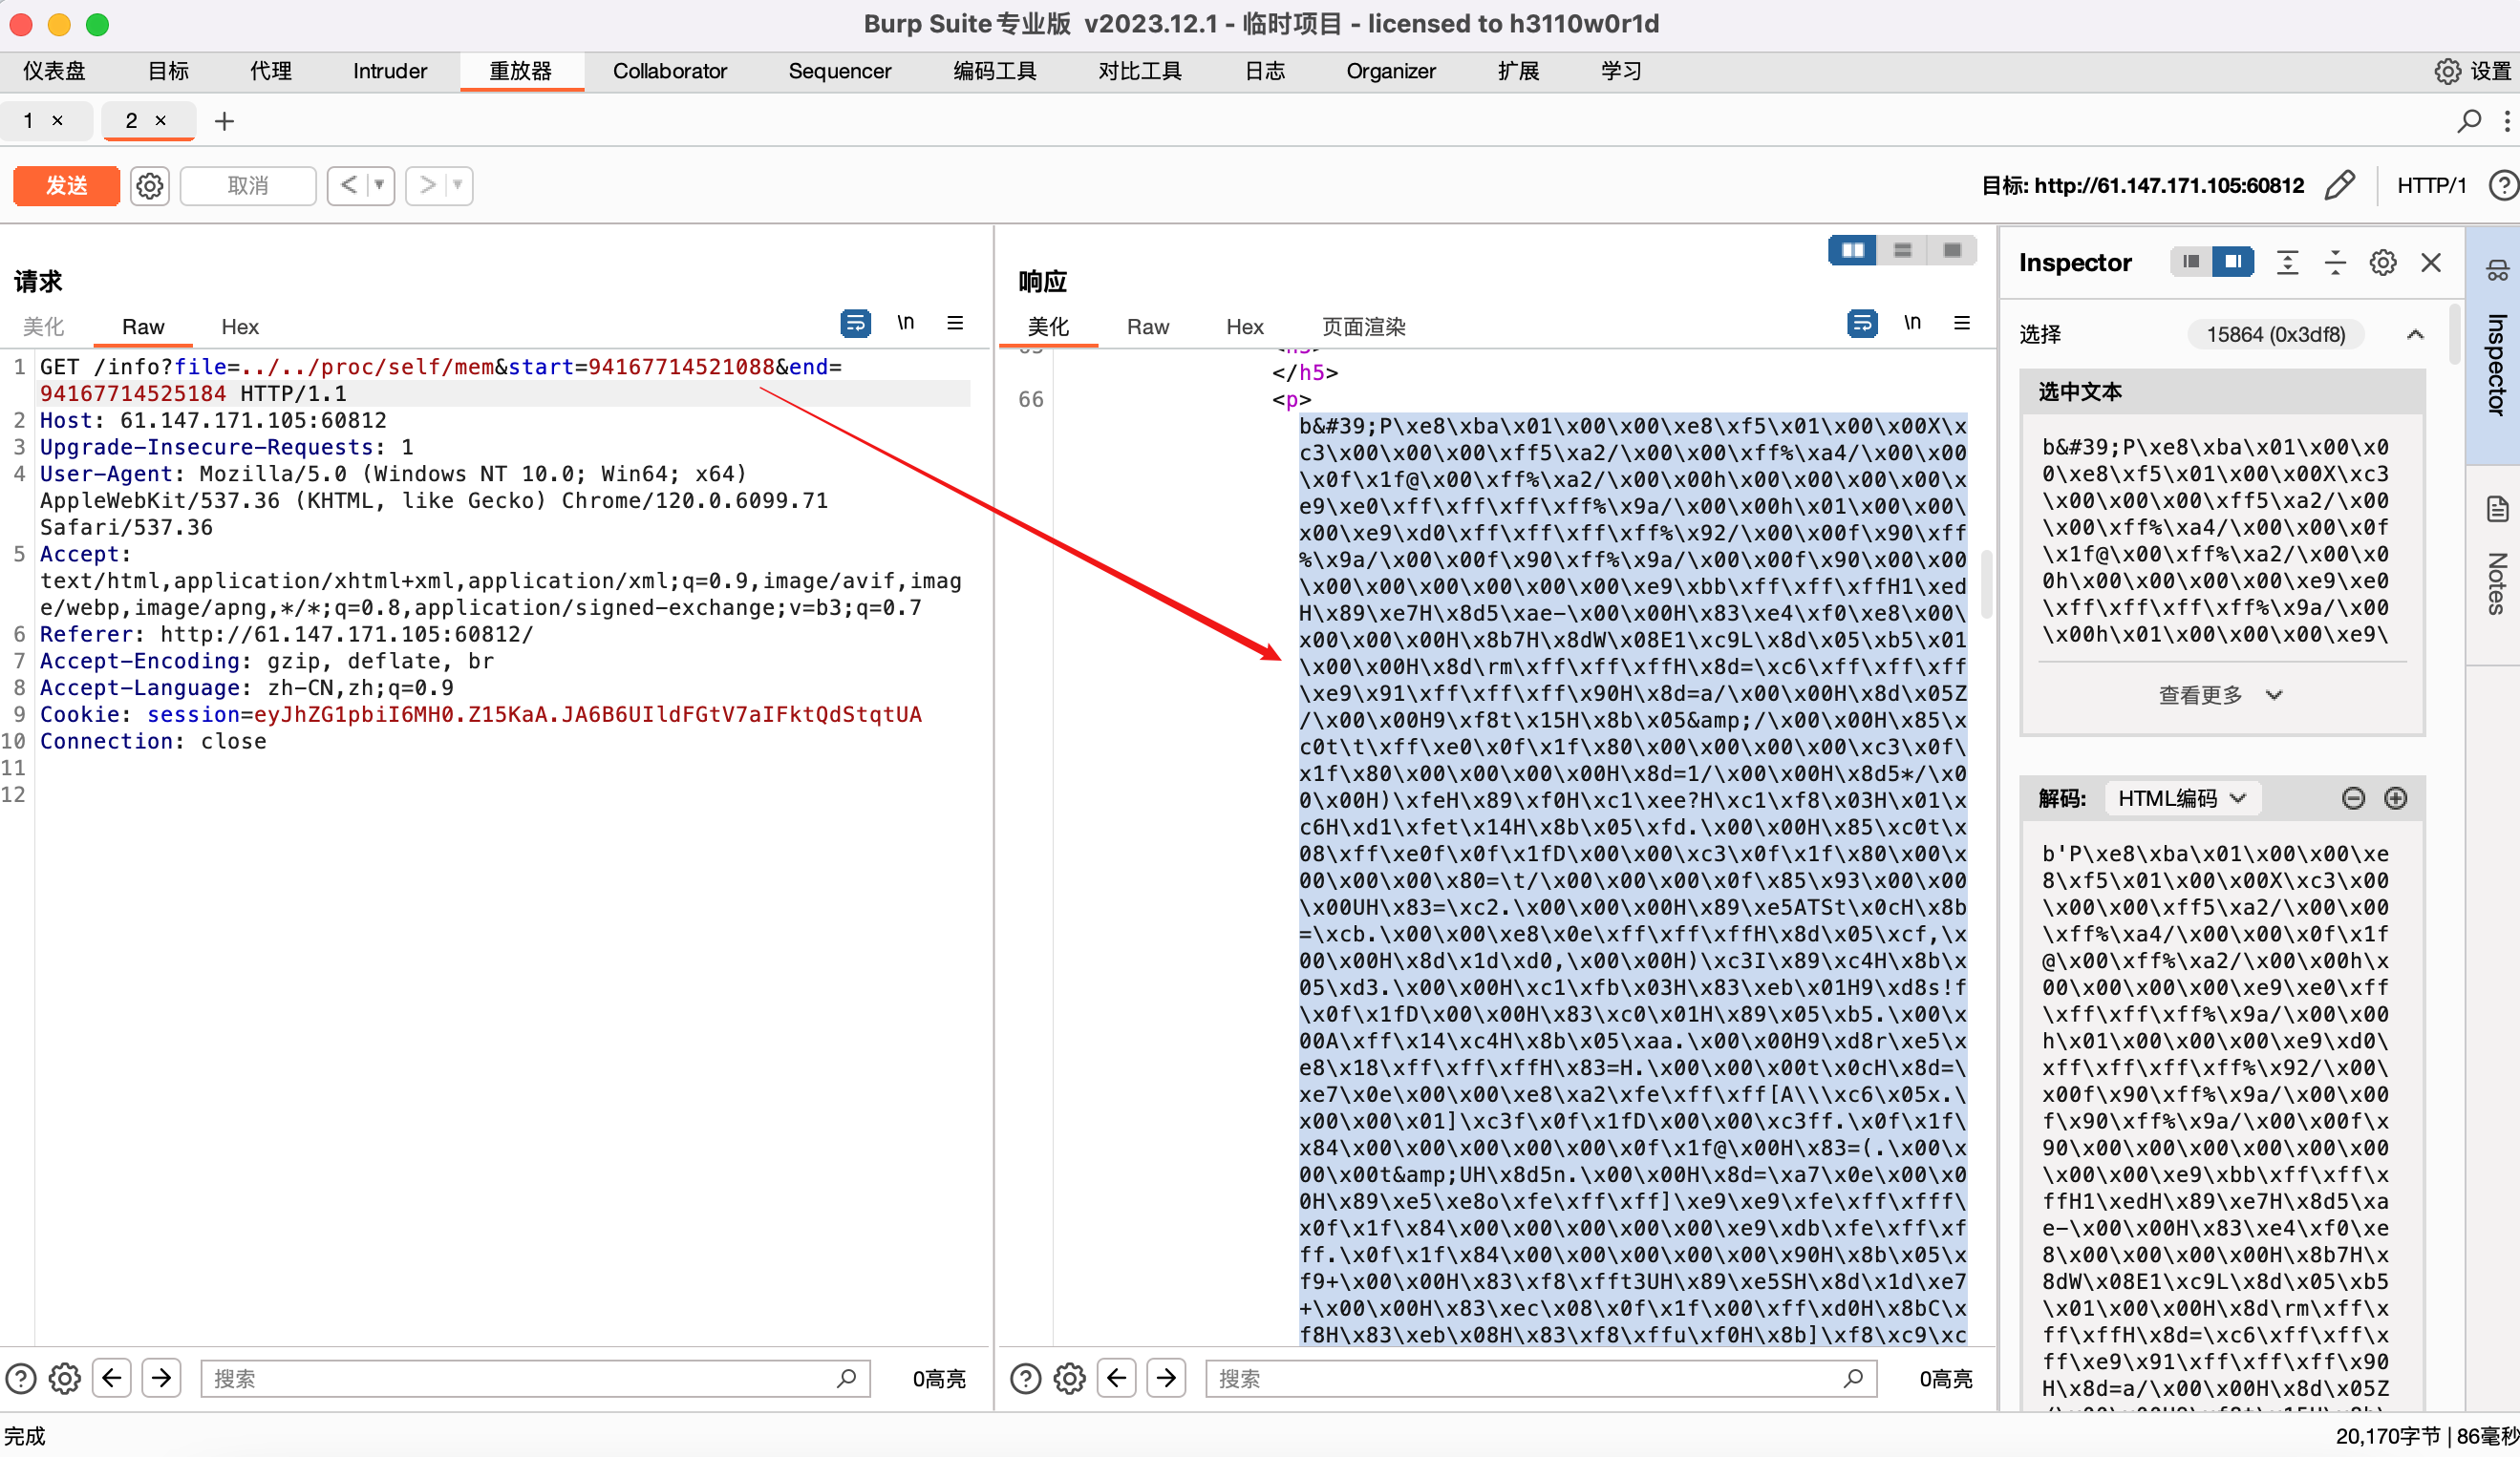
Task: Add a new repeater tab
Action: point(224,121)
